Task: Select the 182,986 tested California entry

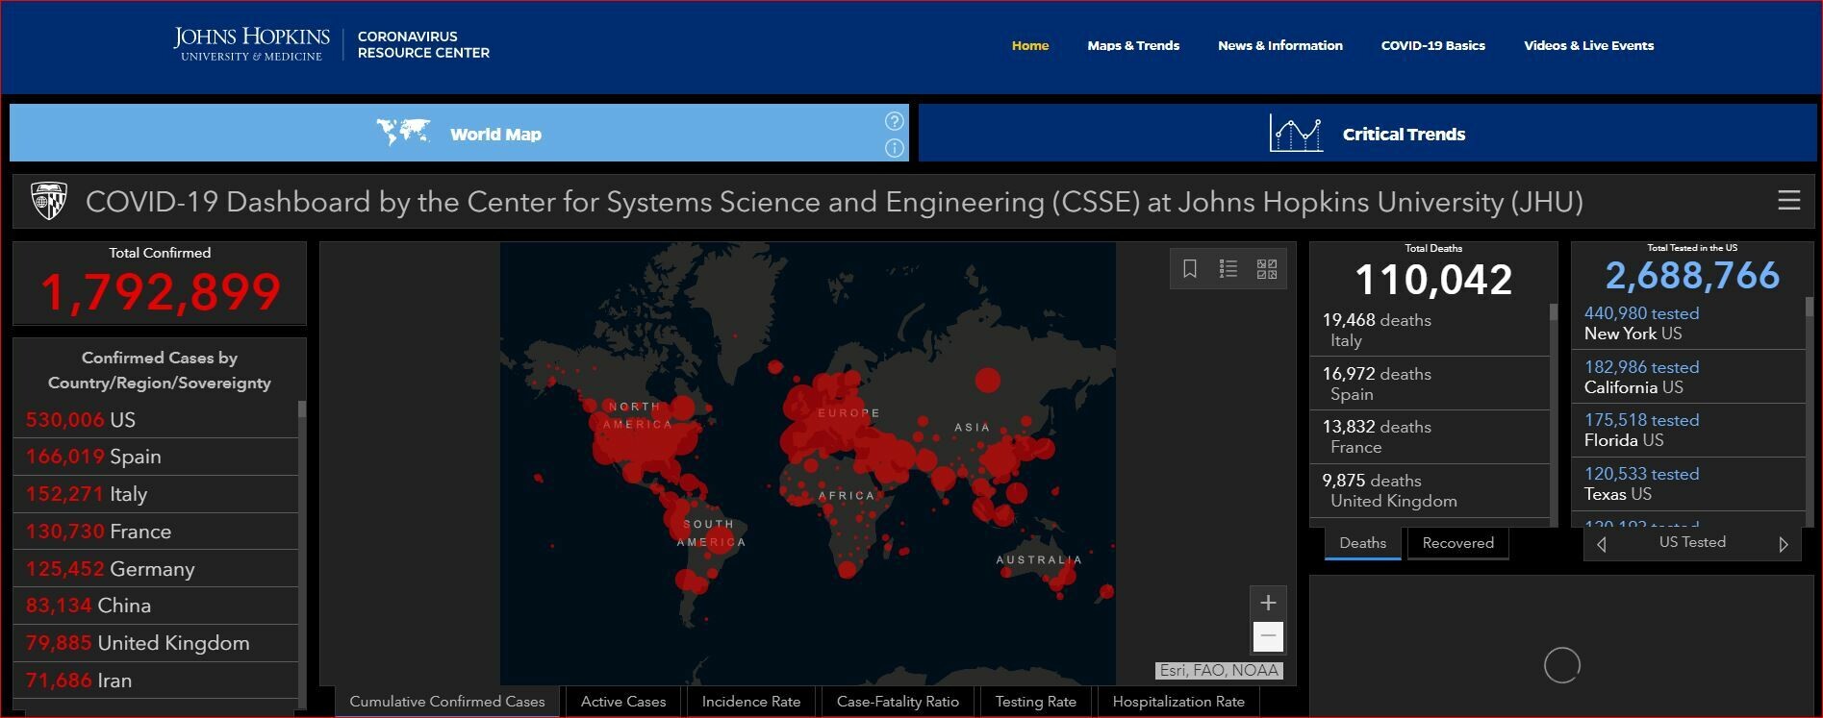Action: (x=1688, y=377)
